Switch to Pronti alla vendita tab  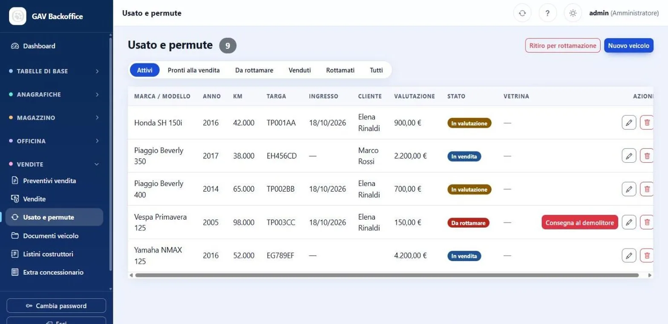[x=194, y=70]
